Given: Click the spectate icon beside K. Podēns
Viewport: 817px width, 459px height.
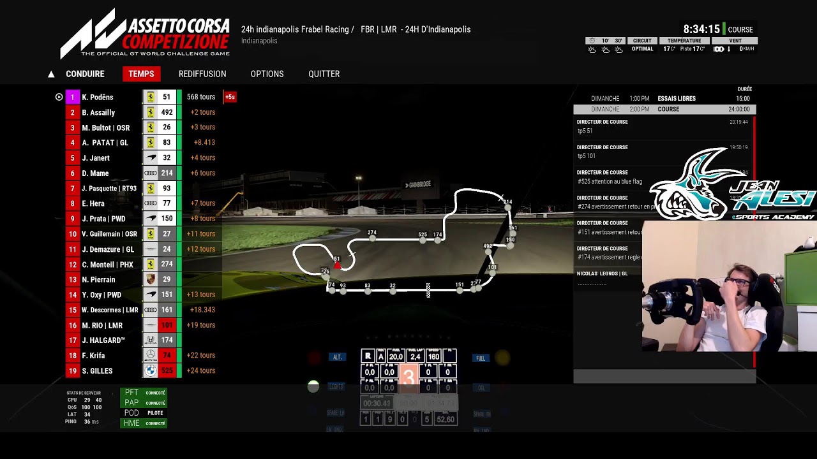Looking at the screenshot, I should [59, 97].
